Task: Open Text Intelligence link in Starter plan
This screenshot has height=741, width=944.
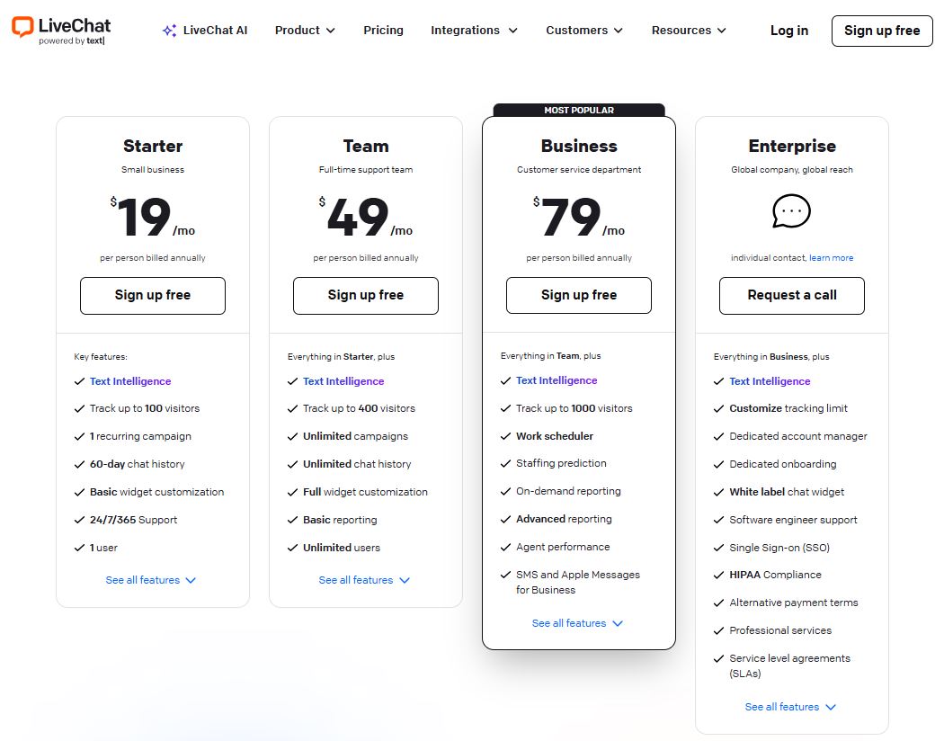Action: 130,381
